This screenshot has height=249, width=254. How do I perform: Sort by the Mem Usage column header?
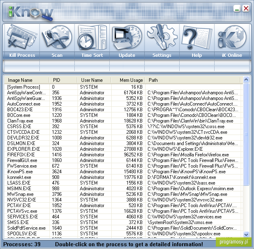[128, 80]
